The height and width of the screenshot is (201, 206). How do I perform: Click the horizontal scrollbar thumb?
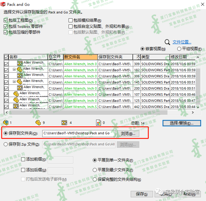coord(88,112)
